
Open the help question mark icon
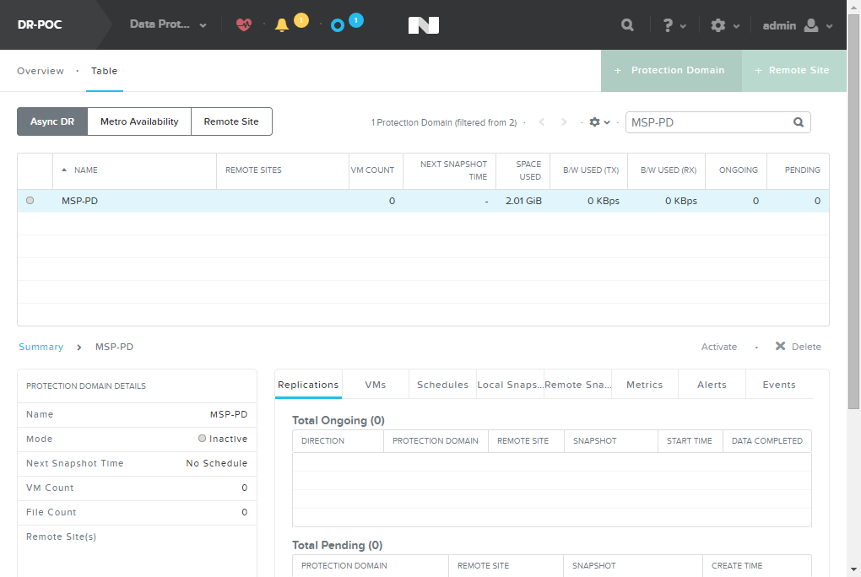pos(669,24)
